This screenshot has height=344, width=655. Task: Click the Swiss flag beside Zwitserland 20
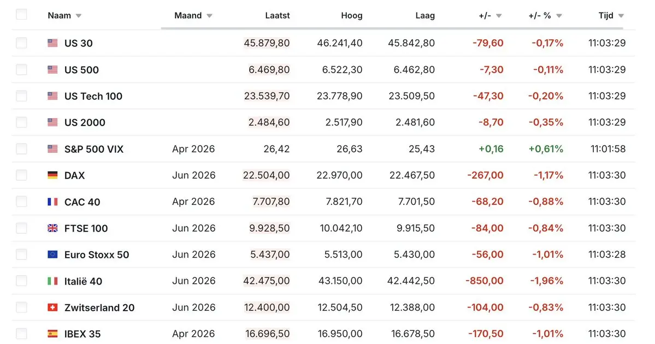[x=52, y=307]
